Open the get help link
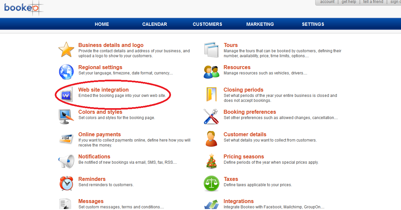Screen dimensions: 401x210 point(349,2)
